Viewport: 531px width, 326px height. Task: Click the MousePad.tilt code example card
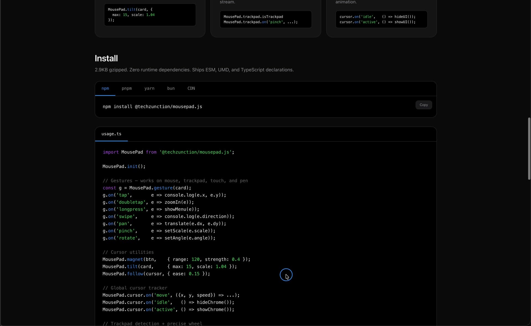click(150, 15)
